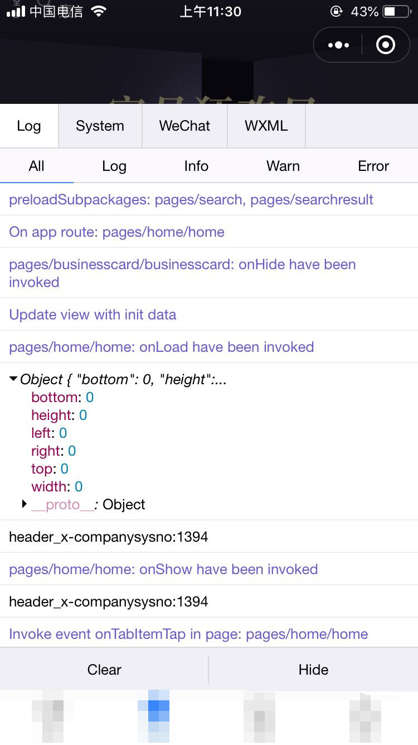Filter logs by Warn level
Image resolution: width=418 pixels, height=745 pixels.
tap(283, 166)
